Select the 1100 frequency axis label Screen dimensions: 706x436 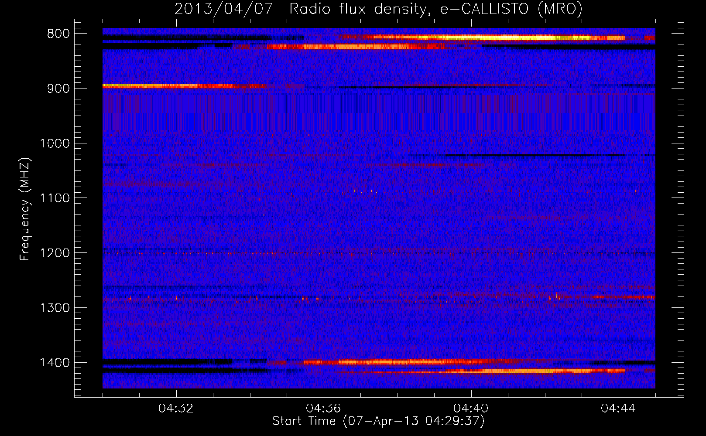(x=54, y=198)
